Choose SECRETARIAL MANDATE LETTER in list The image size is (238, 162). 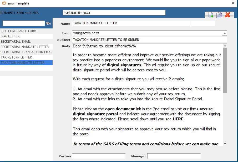[24, 47]
